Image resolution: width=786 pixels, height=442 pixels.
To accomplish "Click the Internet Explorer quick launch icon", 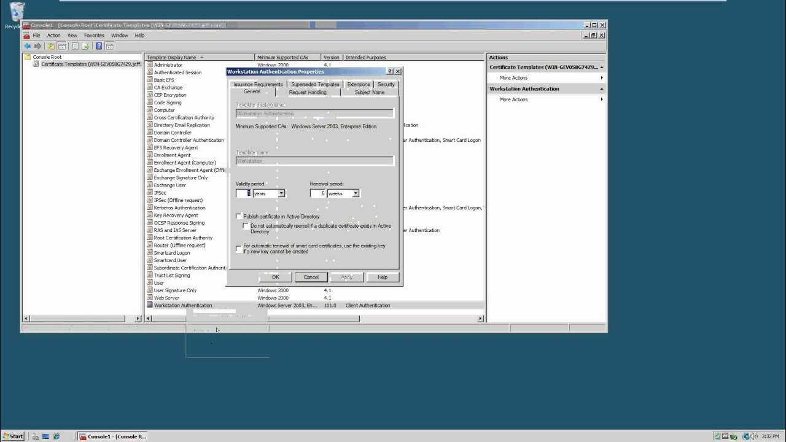I will 56,436.
